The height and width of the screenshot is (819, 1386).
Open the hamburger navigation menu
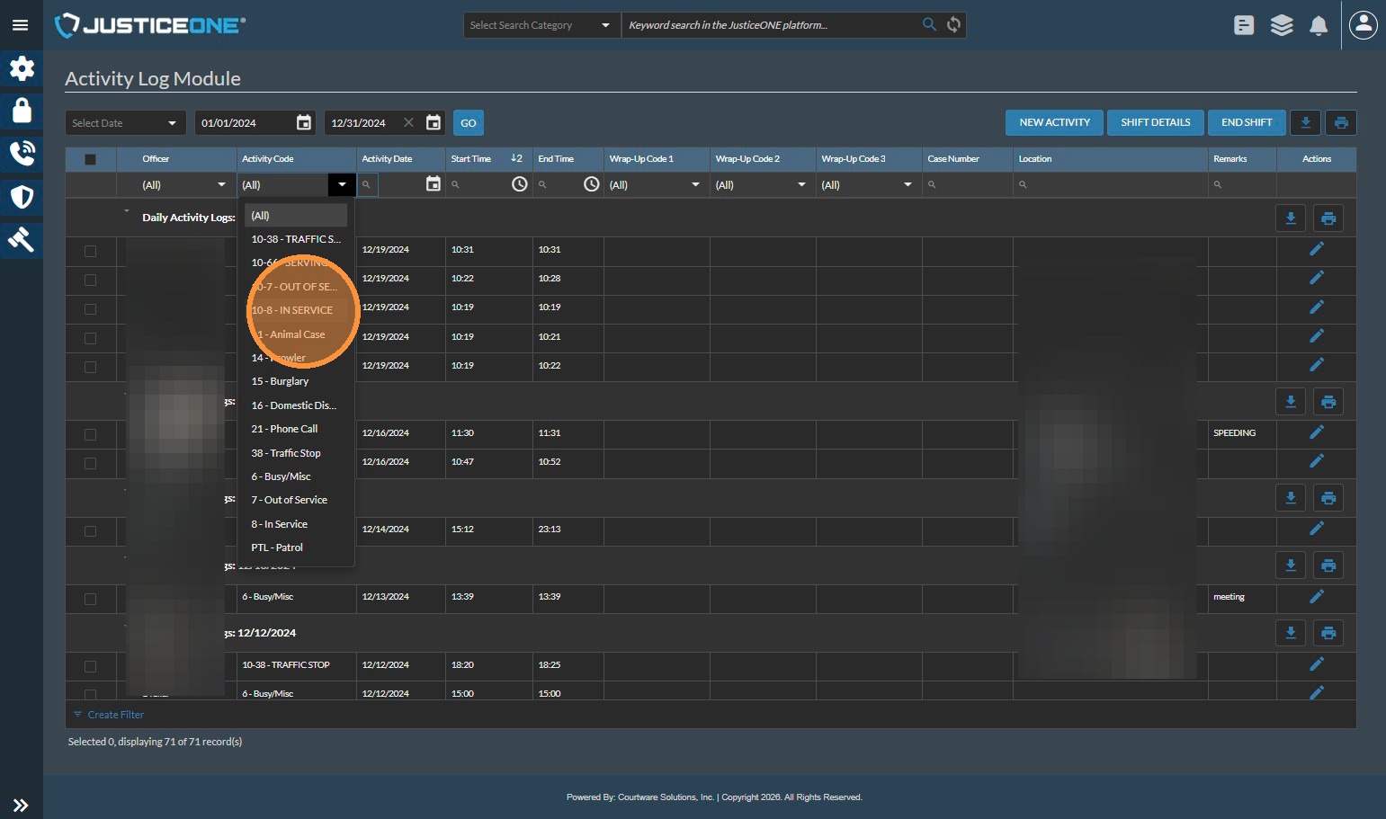[20, 25]
